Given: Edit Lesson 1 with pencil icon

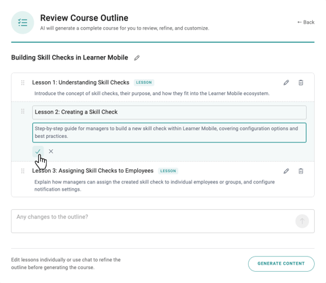Looking at the screenshot, I should coord(286,82).
